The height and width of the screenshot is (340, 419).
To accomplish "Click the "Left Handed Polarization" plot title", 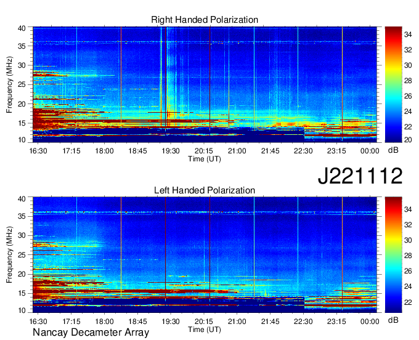I will tap(205, 190).
